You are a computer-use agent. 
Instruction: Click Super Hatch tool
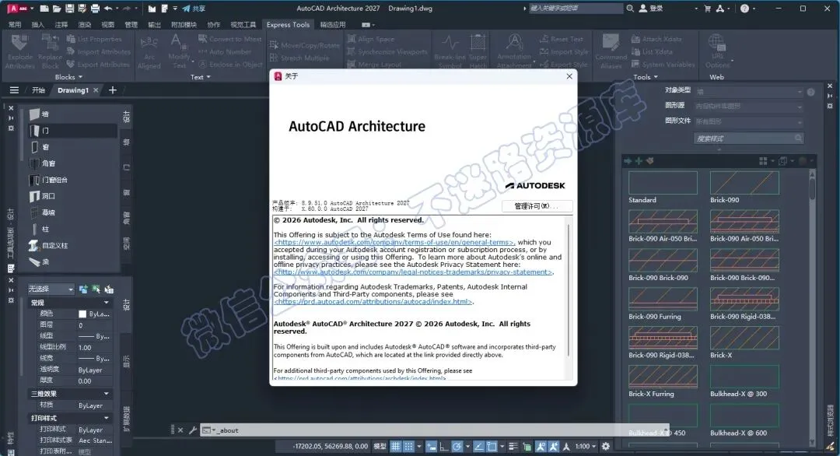coord(478,51)
